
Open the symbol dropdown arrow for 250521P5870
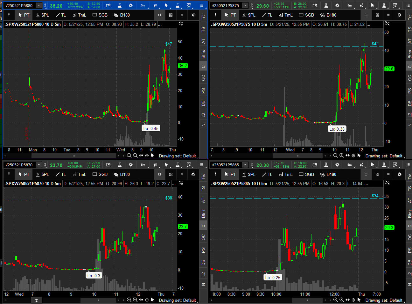pyautogui.click(x=39, y=165)
